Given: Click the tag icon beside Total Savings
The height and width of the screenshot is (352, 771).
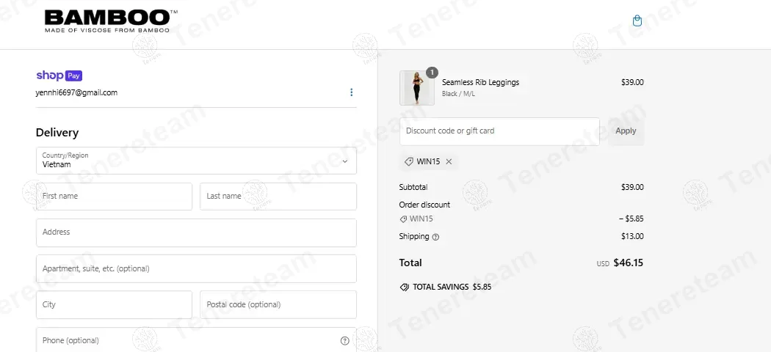Looking at the screenshot, I should [404, 287].
